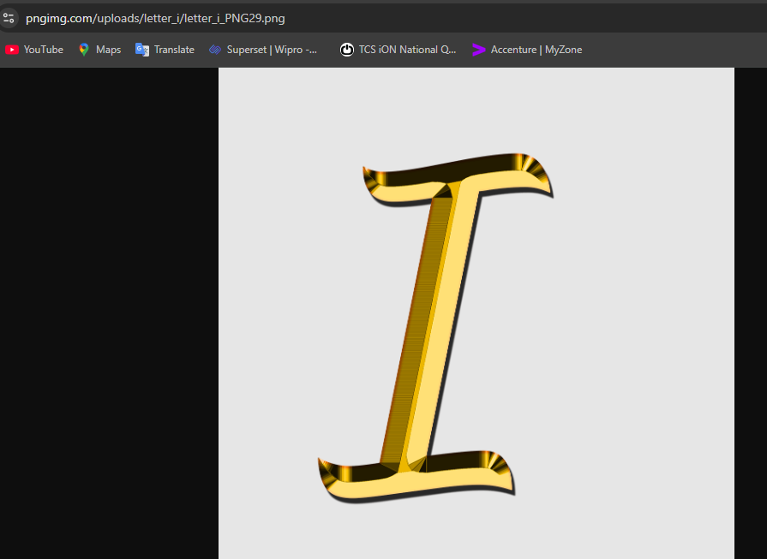767x559 pixels.
Task: Click the TCS iON power-symbol icon
Action: [347, 50]
